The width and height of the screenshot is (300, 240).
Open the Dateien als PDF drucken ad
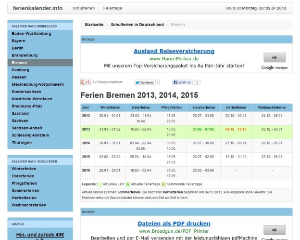(174, 224)
